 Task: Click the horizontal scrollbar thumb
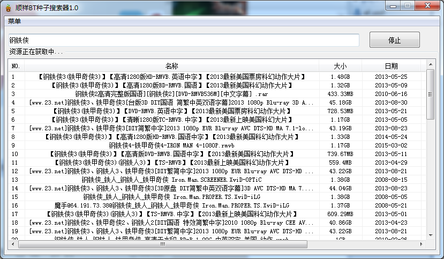point(163,244)
